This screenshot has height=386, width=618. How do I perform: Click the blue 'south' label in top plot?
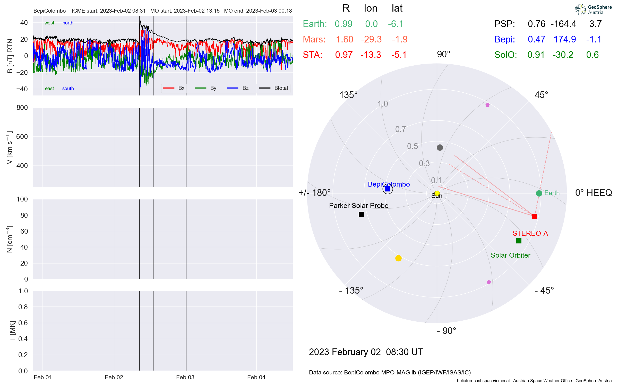[68, 89]
